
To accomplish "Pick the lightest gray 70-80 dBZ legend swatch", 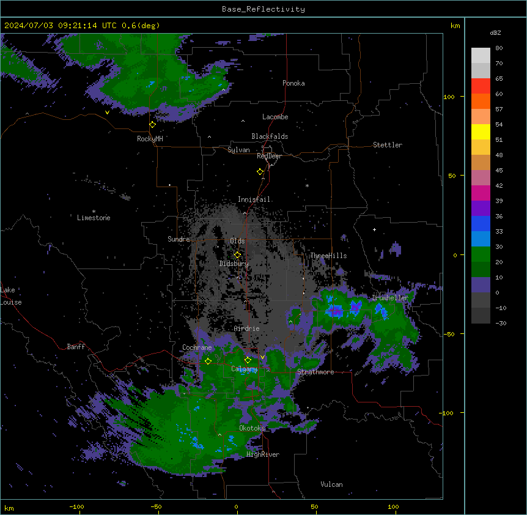I will 481,56.
